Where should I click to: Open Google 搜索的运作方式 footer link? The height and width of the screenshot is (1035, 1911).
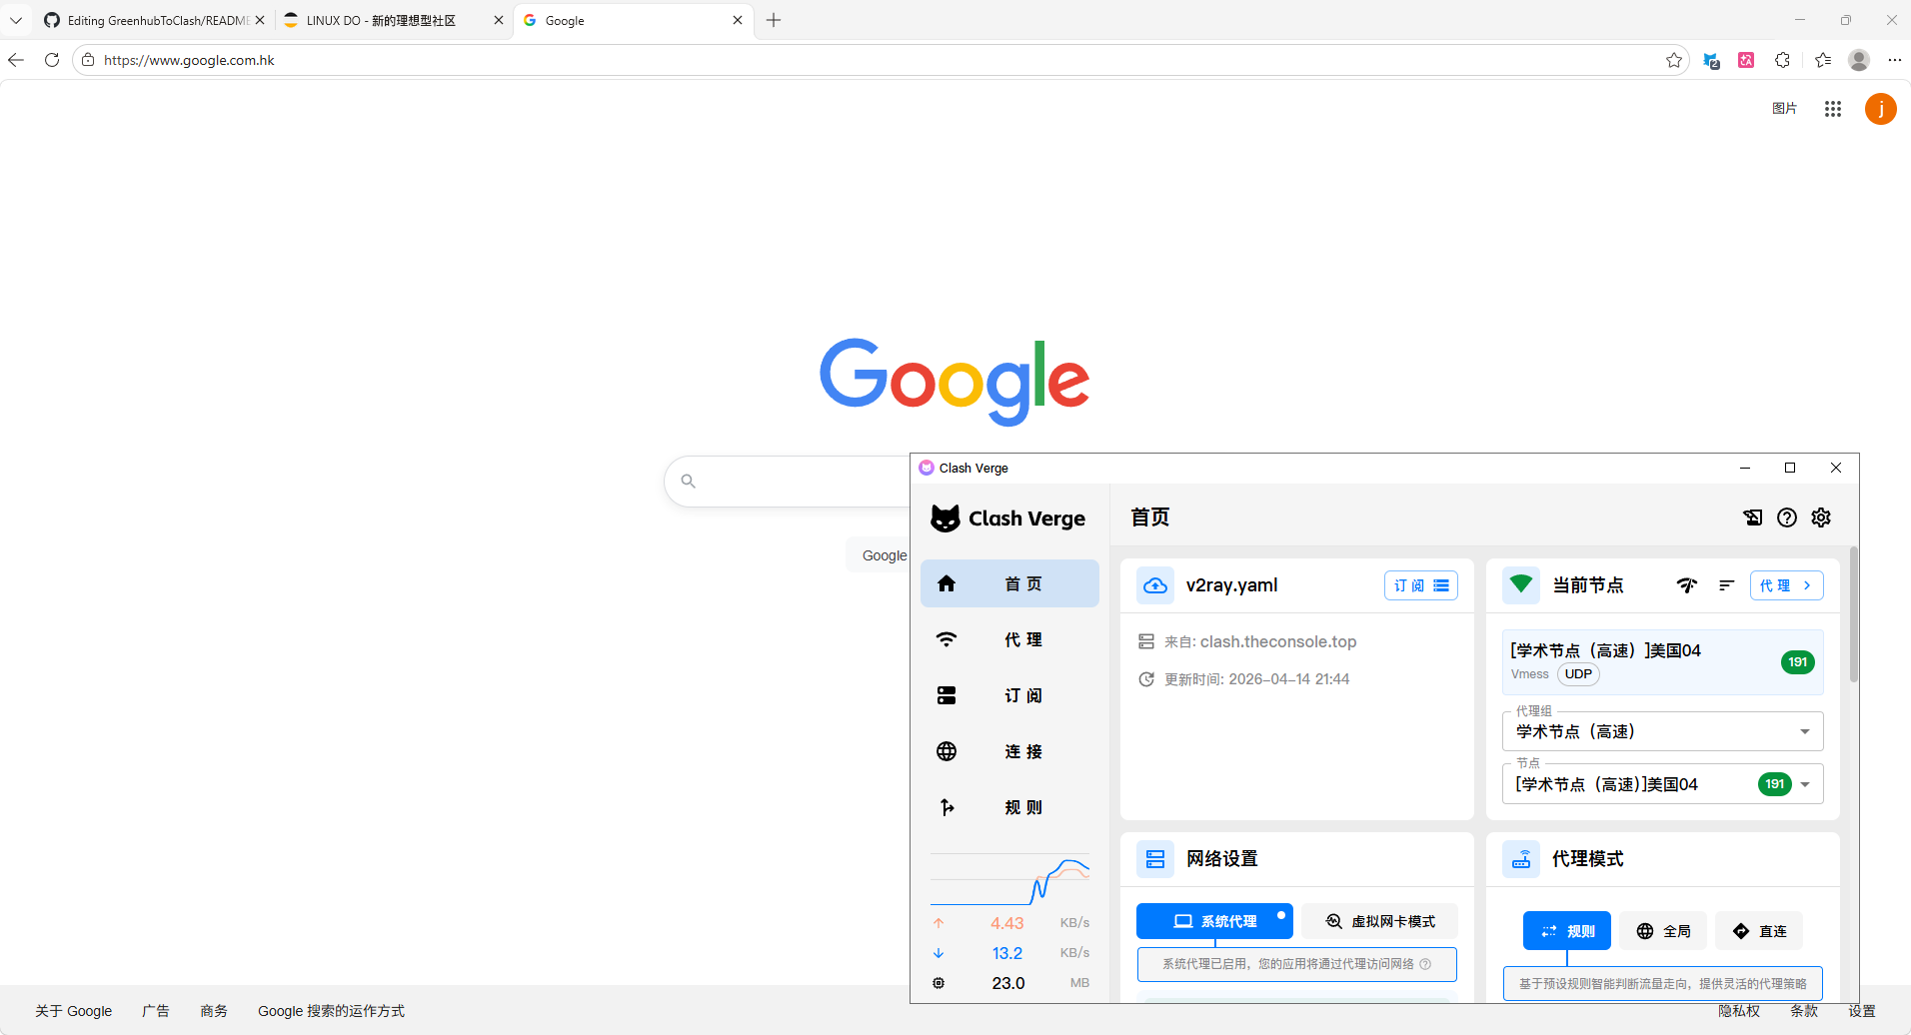pyautogui.click(x=331, y=1011)
